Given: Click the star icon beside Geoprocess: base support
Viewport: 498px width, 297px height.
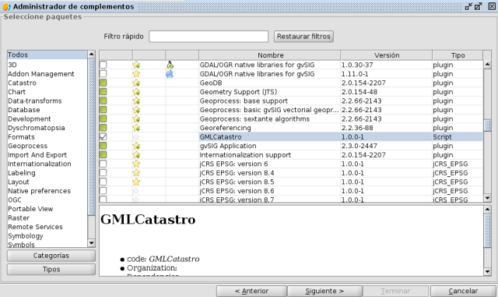Looking at the screenshot, I should (x=136, y=101).
